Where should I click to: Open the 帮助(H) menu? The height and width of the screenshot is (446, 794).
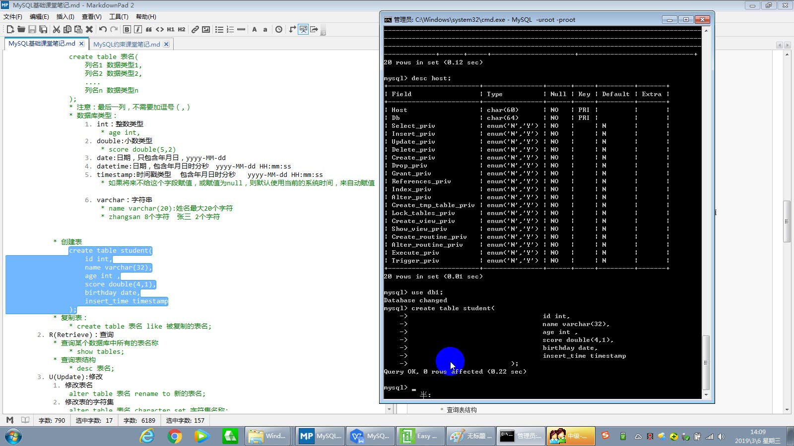(x=146, y=16)
